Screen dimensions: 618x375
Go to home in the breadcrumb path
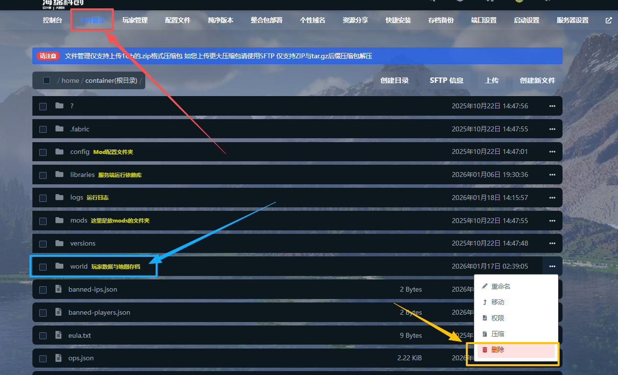pos(70,80)
